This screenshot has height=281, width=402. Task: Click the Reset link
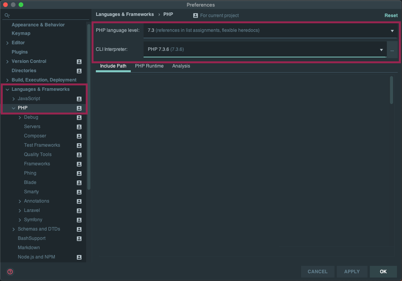(x=391, y=16)
